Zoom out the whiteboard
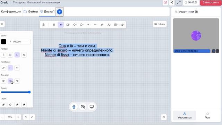 point(2,117)
